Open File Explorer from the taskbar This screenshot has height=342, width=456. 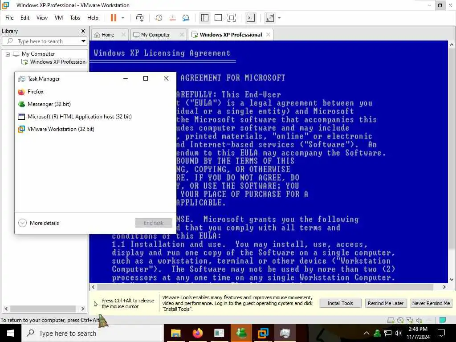(x=175, y=333)
